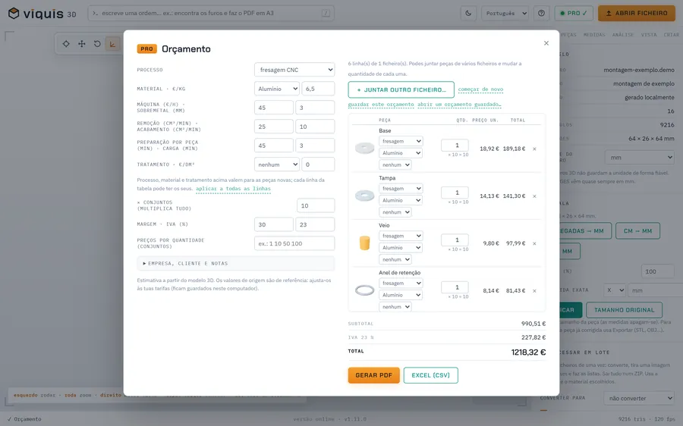
Task: Click montagem-exemplo.demo file name
Action: [x=638, y=70]
